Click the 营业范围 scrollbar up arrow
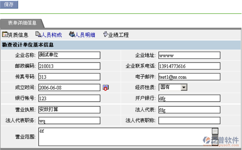 (215, 131)
